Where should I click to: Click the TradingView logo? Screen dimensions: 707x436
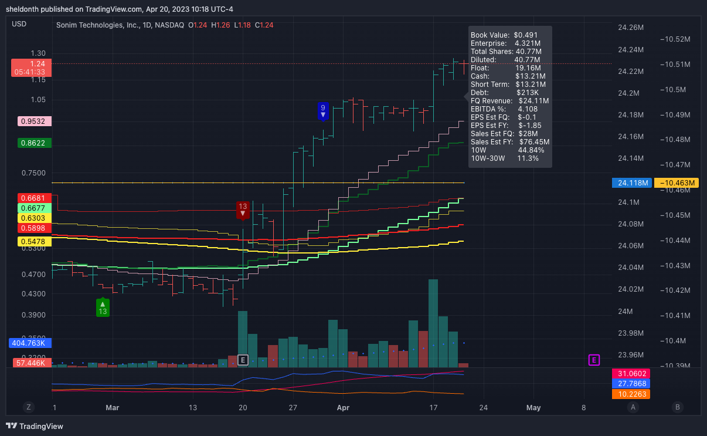coord(35,426)
